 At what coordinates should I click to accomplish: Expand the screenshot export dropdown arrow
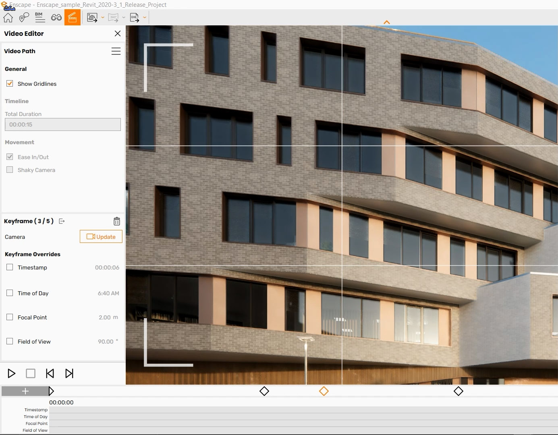pyautogui.click(x=103, y=17)
